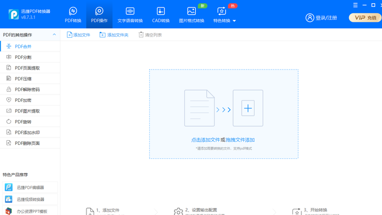Select the PDF图片提取 image icon
The height and width of the screenshot is (215, 382).
pyautogui.click(x=9, y=110)
